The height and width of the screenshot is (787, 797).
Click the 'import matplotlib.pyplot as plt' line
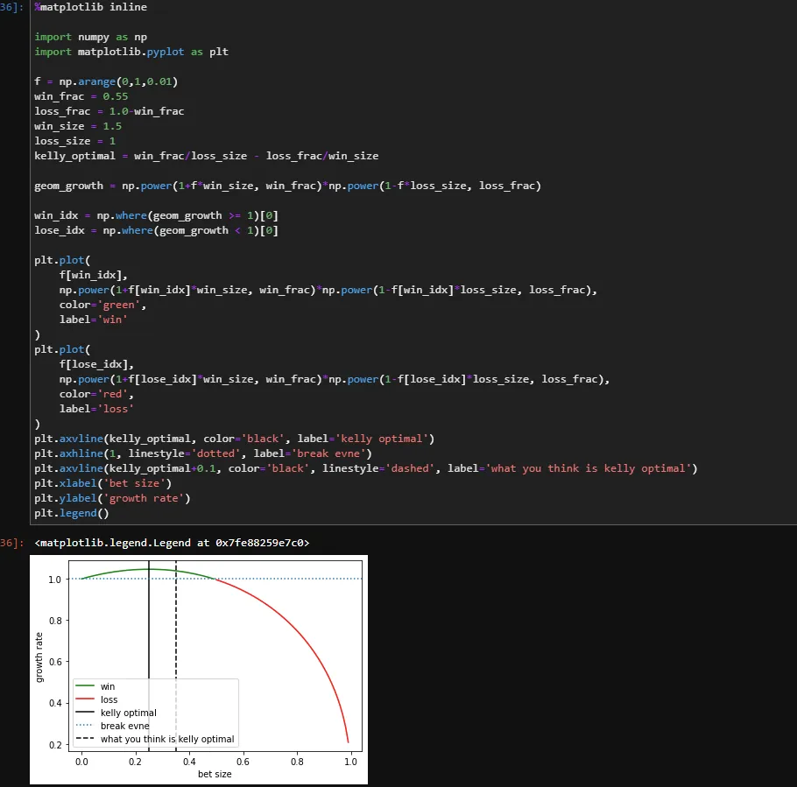point(131,52)
